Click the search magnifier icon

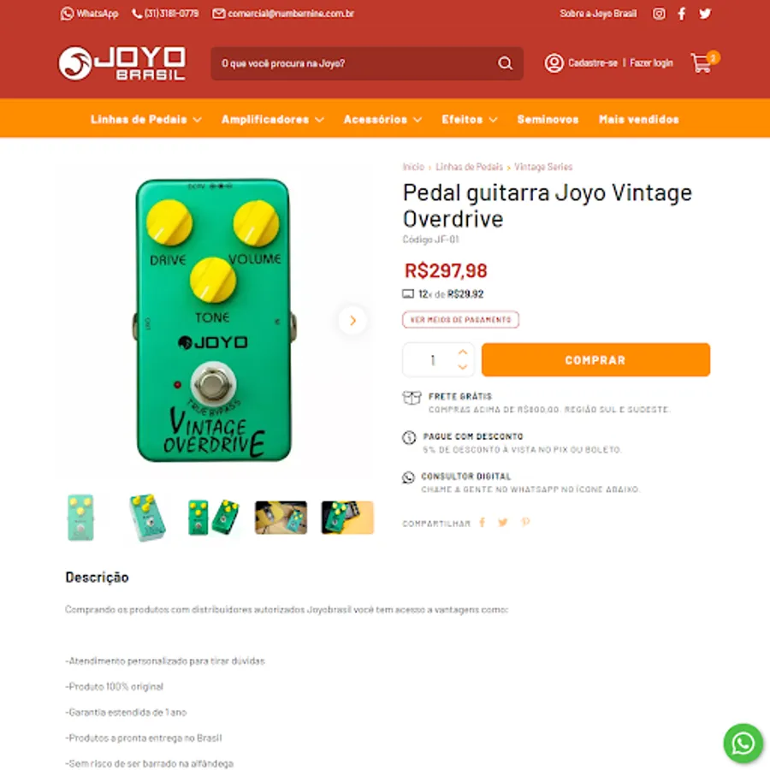point(505,63)
